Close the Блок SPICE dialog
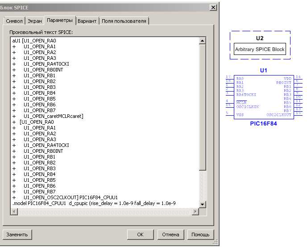The image size is (307, 247). coord(213,8)
